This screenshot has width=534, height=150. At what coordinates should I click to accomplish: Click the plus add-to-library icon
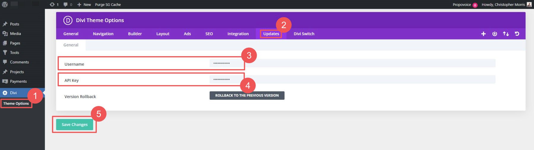(483, 34)
